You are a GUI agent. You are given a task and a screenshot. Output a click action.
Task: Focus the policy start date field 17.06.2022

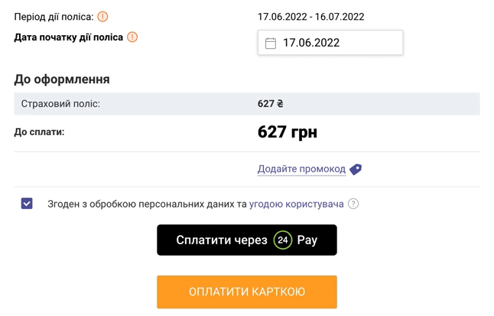tap(330, 43)
